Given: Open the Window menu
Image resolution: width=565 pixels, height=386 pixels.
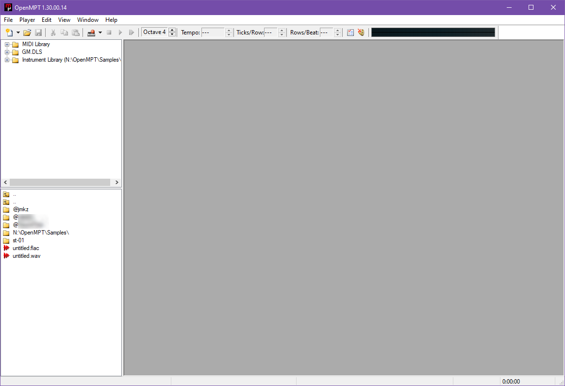Looking at the screenshot, I should click(x=88, y=20).
